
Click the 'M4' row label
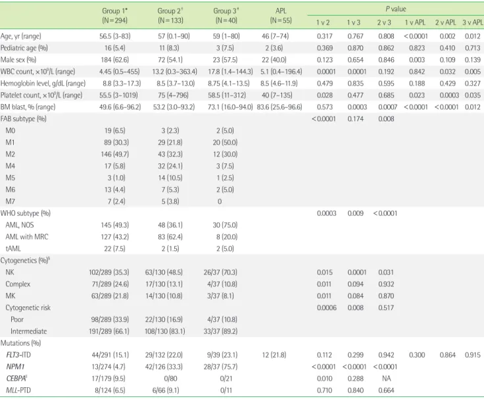[x=10, y=166]
